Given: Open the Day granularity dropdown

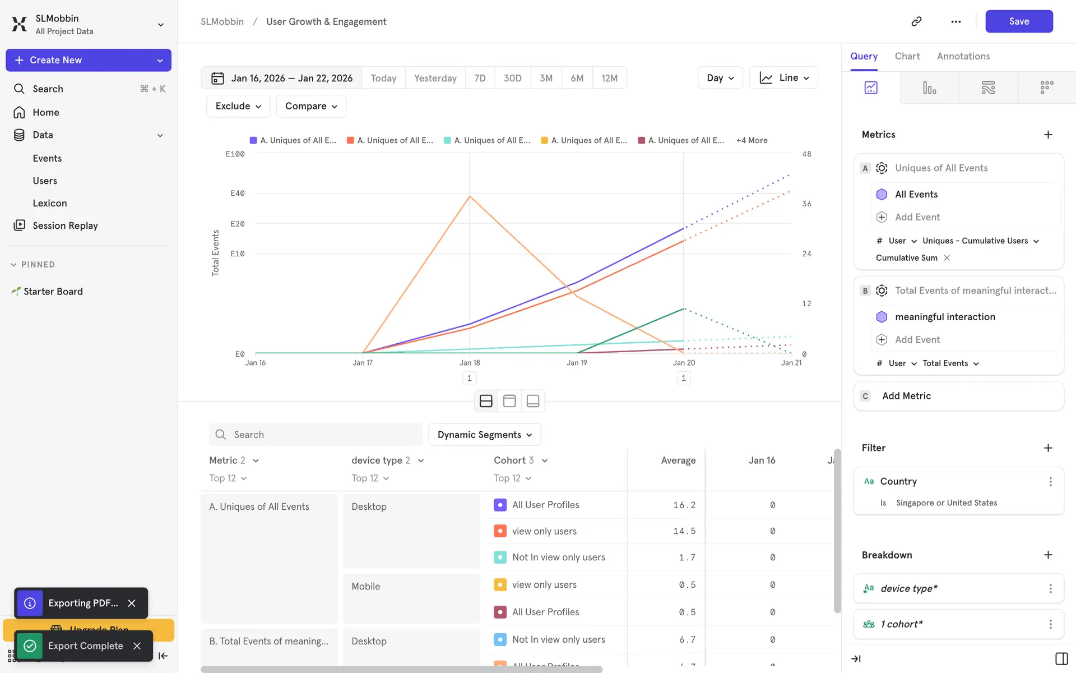Looking at the screenshot, I should 720,78.
